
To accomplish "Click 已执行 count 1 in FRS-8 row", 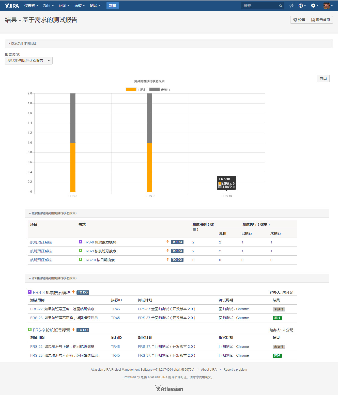I will tap(242, 242).
